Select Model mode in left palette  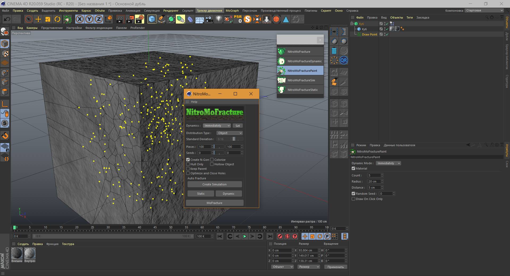coord(5,44)
